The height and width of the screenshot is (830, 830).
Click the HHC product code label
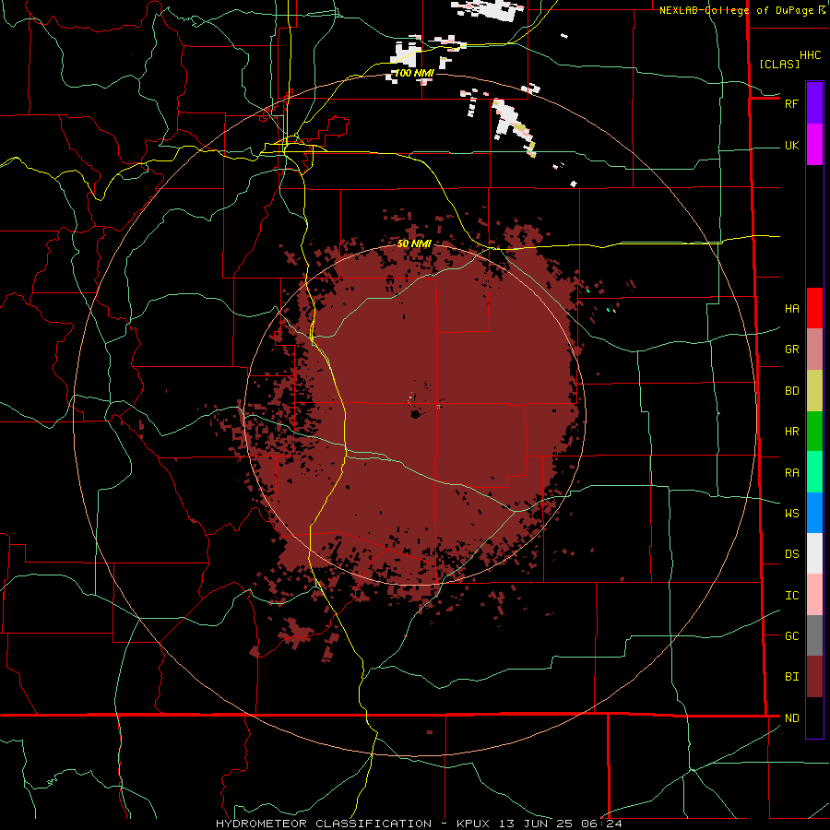coord(810,55)
